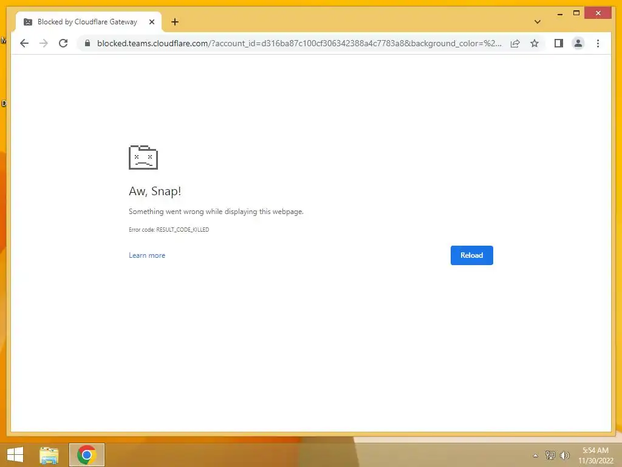Close the Chrome window
622x467 pixels.
click(x=598, y=13)
